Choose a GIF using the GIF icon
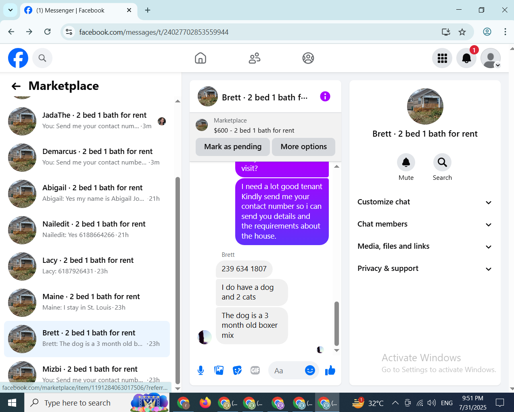Image resolution: width=514 pixels, height=412 pixels. tap(255, 370)
